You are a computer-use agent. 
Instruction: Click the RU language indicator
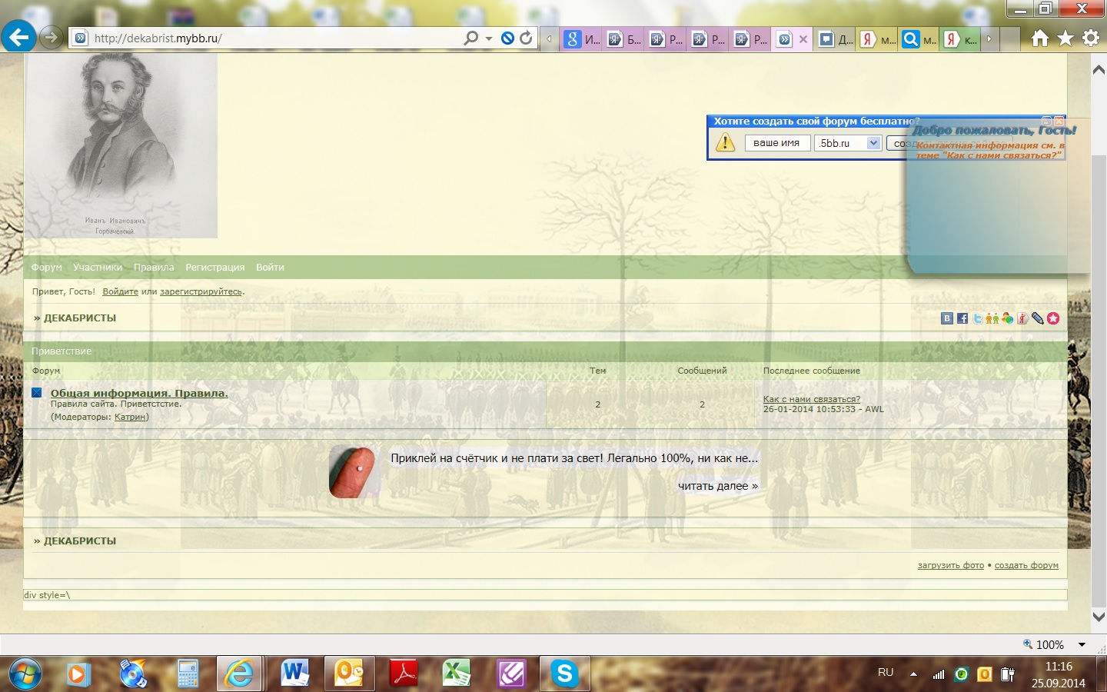(886, 673)
